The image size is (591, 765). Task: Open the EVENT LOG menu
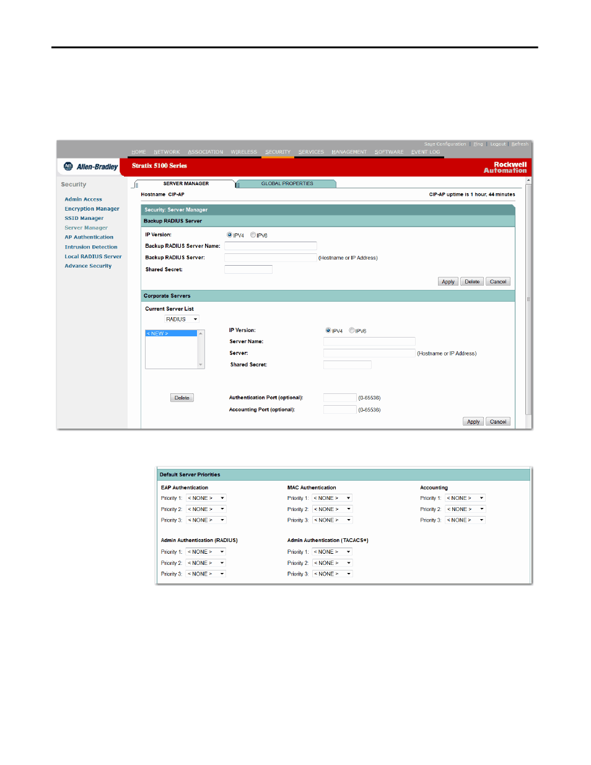426,152
